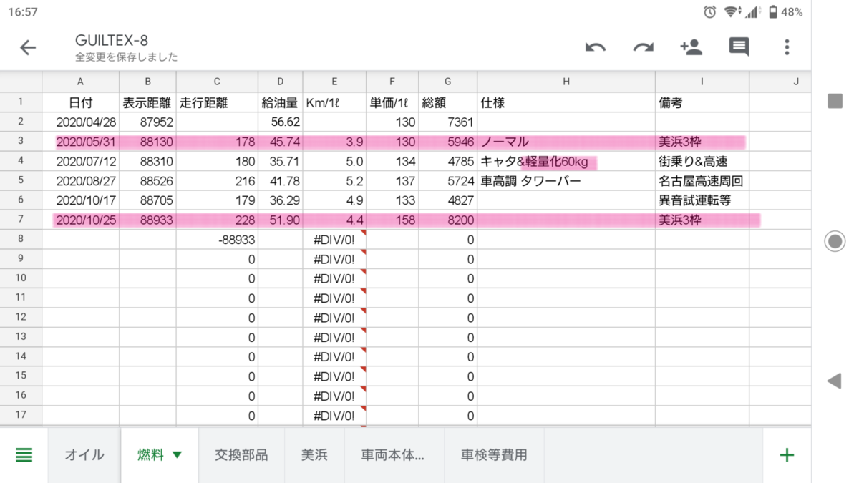The image size is (859, 483).
Task: Select the cell キャタ&軽量化60kg
Action: point(566,162)
